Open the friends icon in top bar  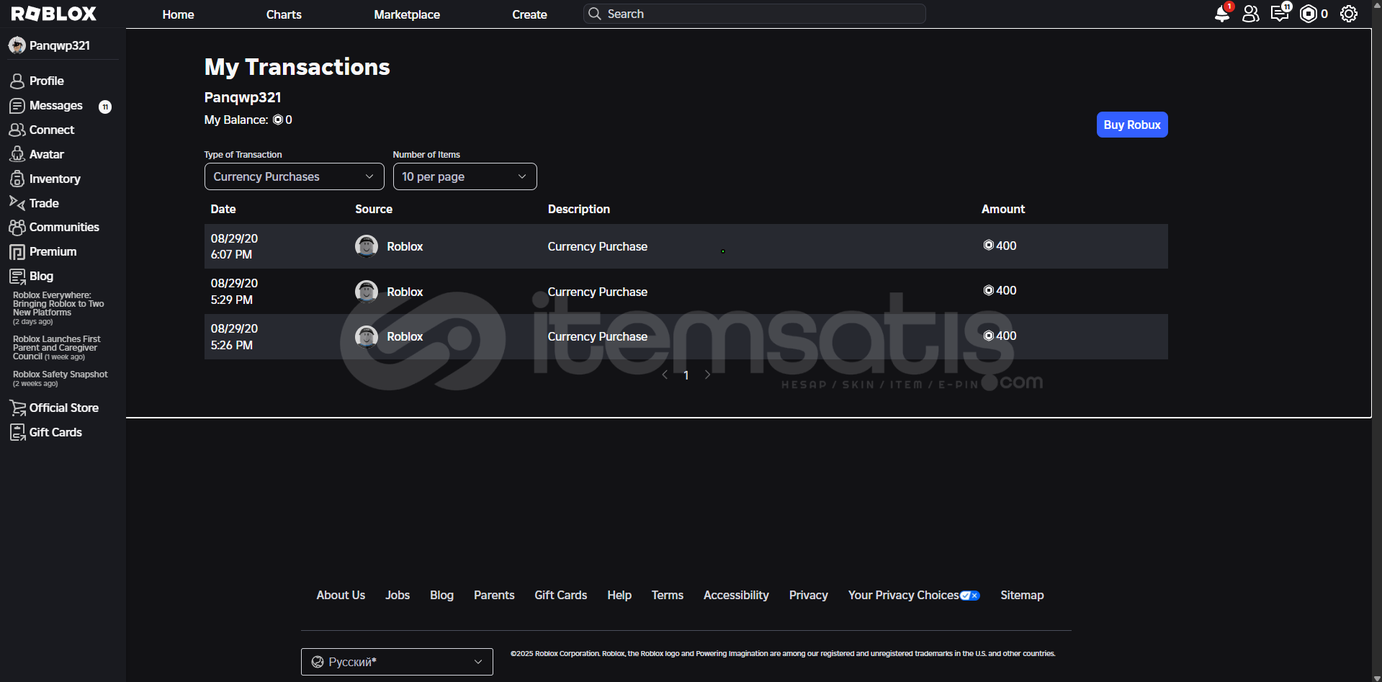(1251, 14)
